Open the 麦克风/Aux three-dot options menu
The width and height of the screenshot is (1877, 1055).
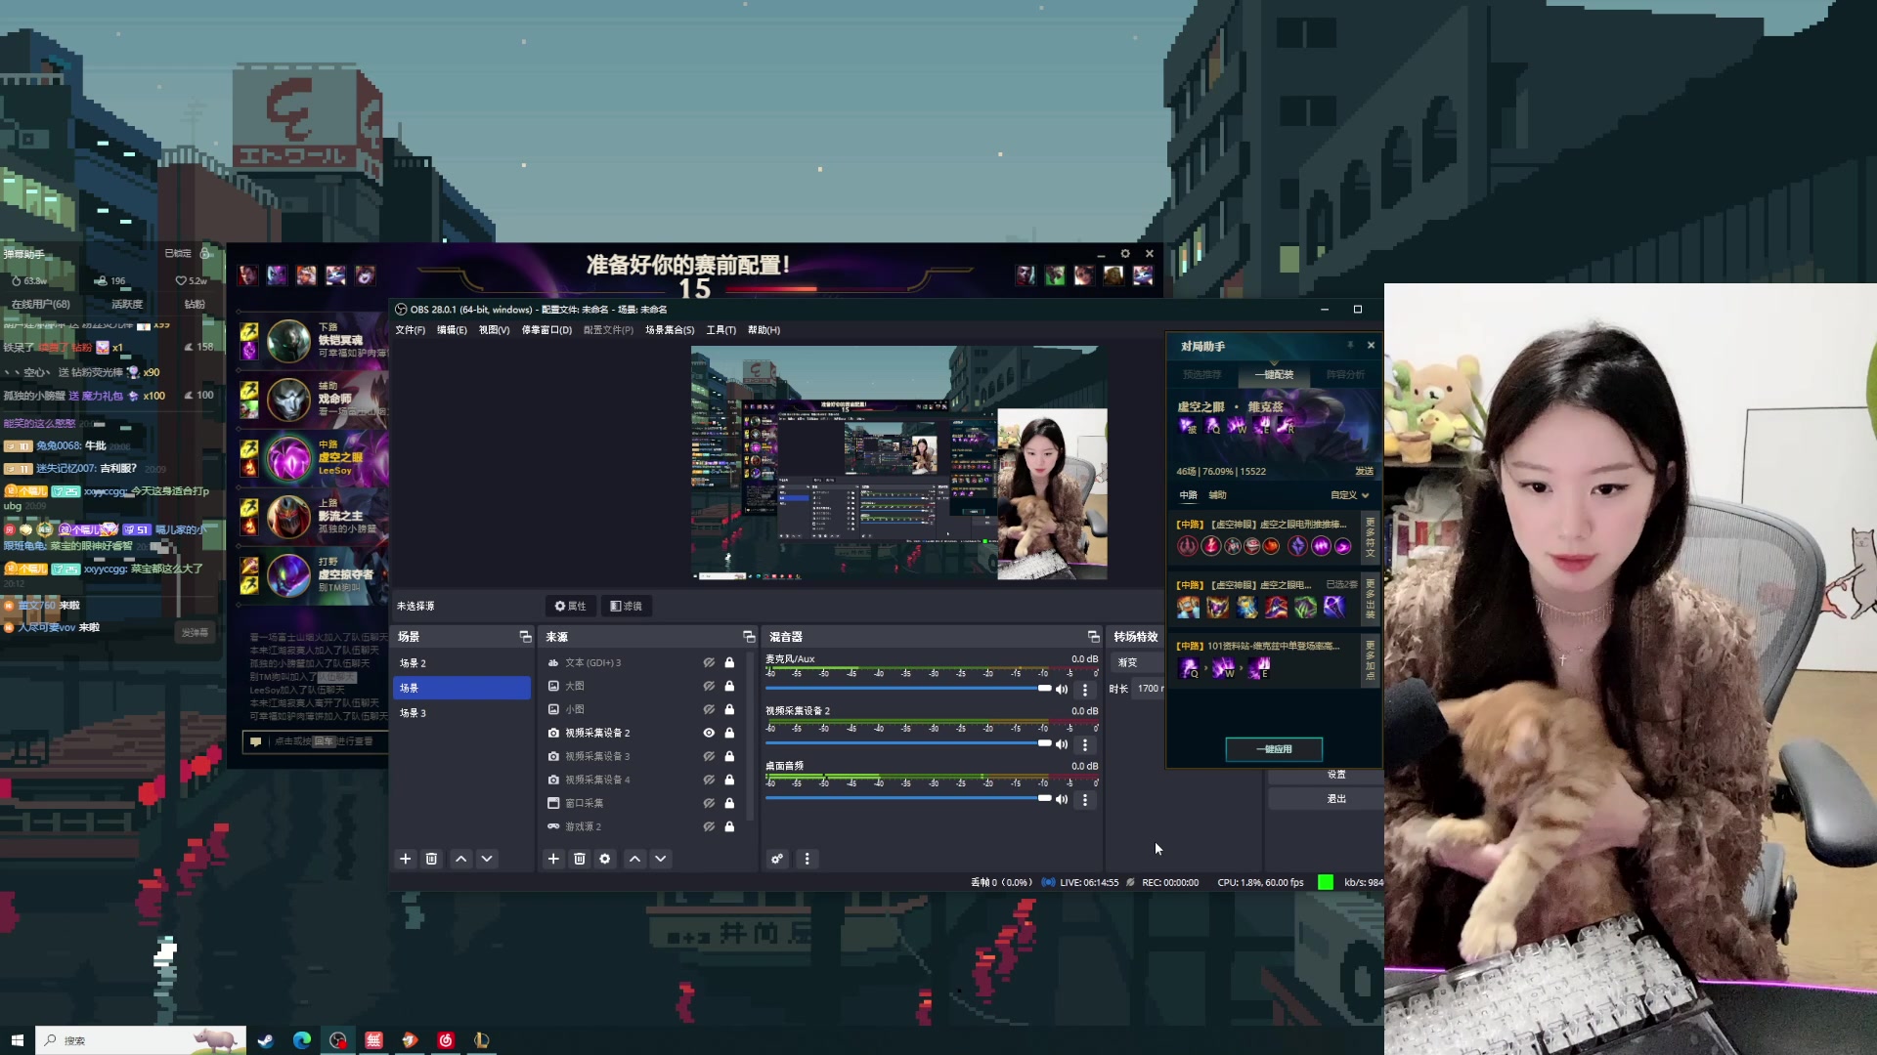pos(1085,690)
